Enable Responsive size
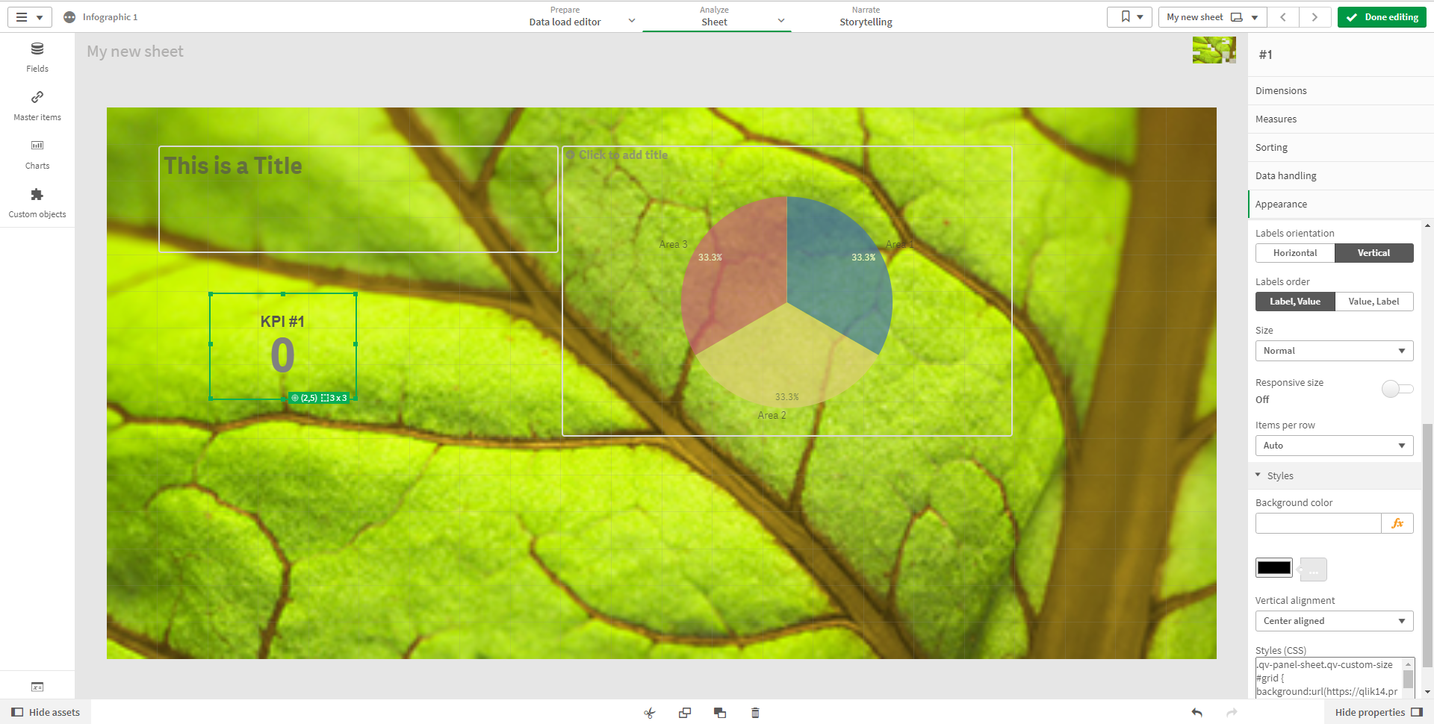This screenshot has height=724, width=1434. [x=1396, y=389]
